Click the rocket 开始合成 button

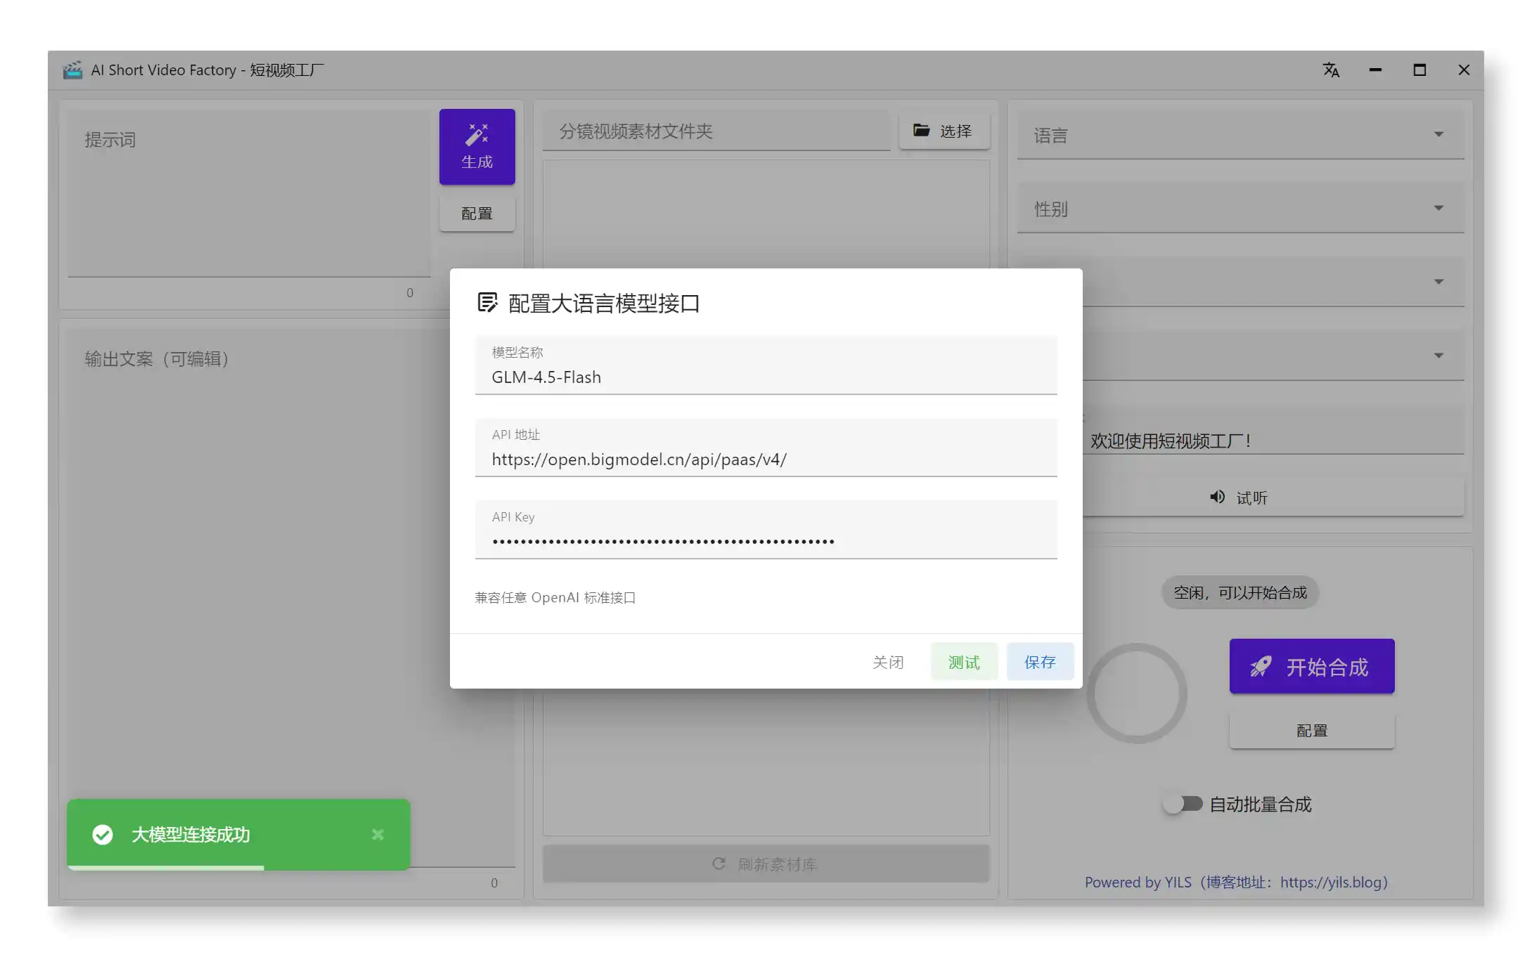(1311, 666)
